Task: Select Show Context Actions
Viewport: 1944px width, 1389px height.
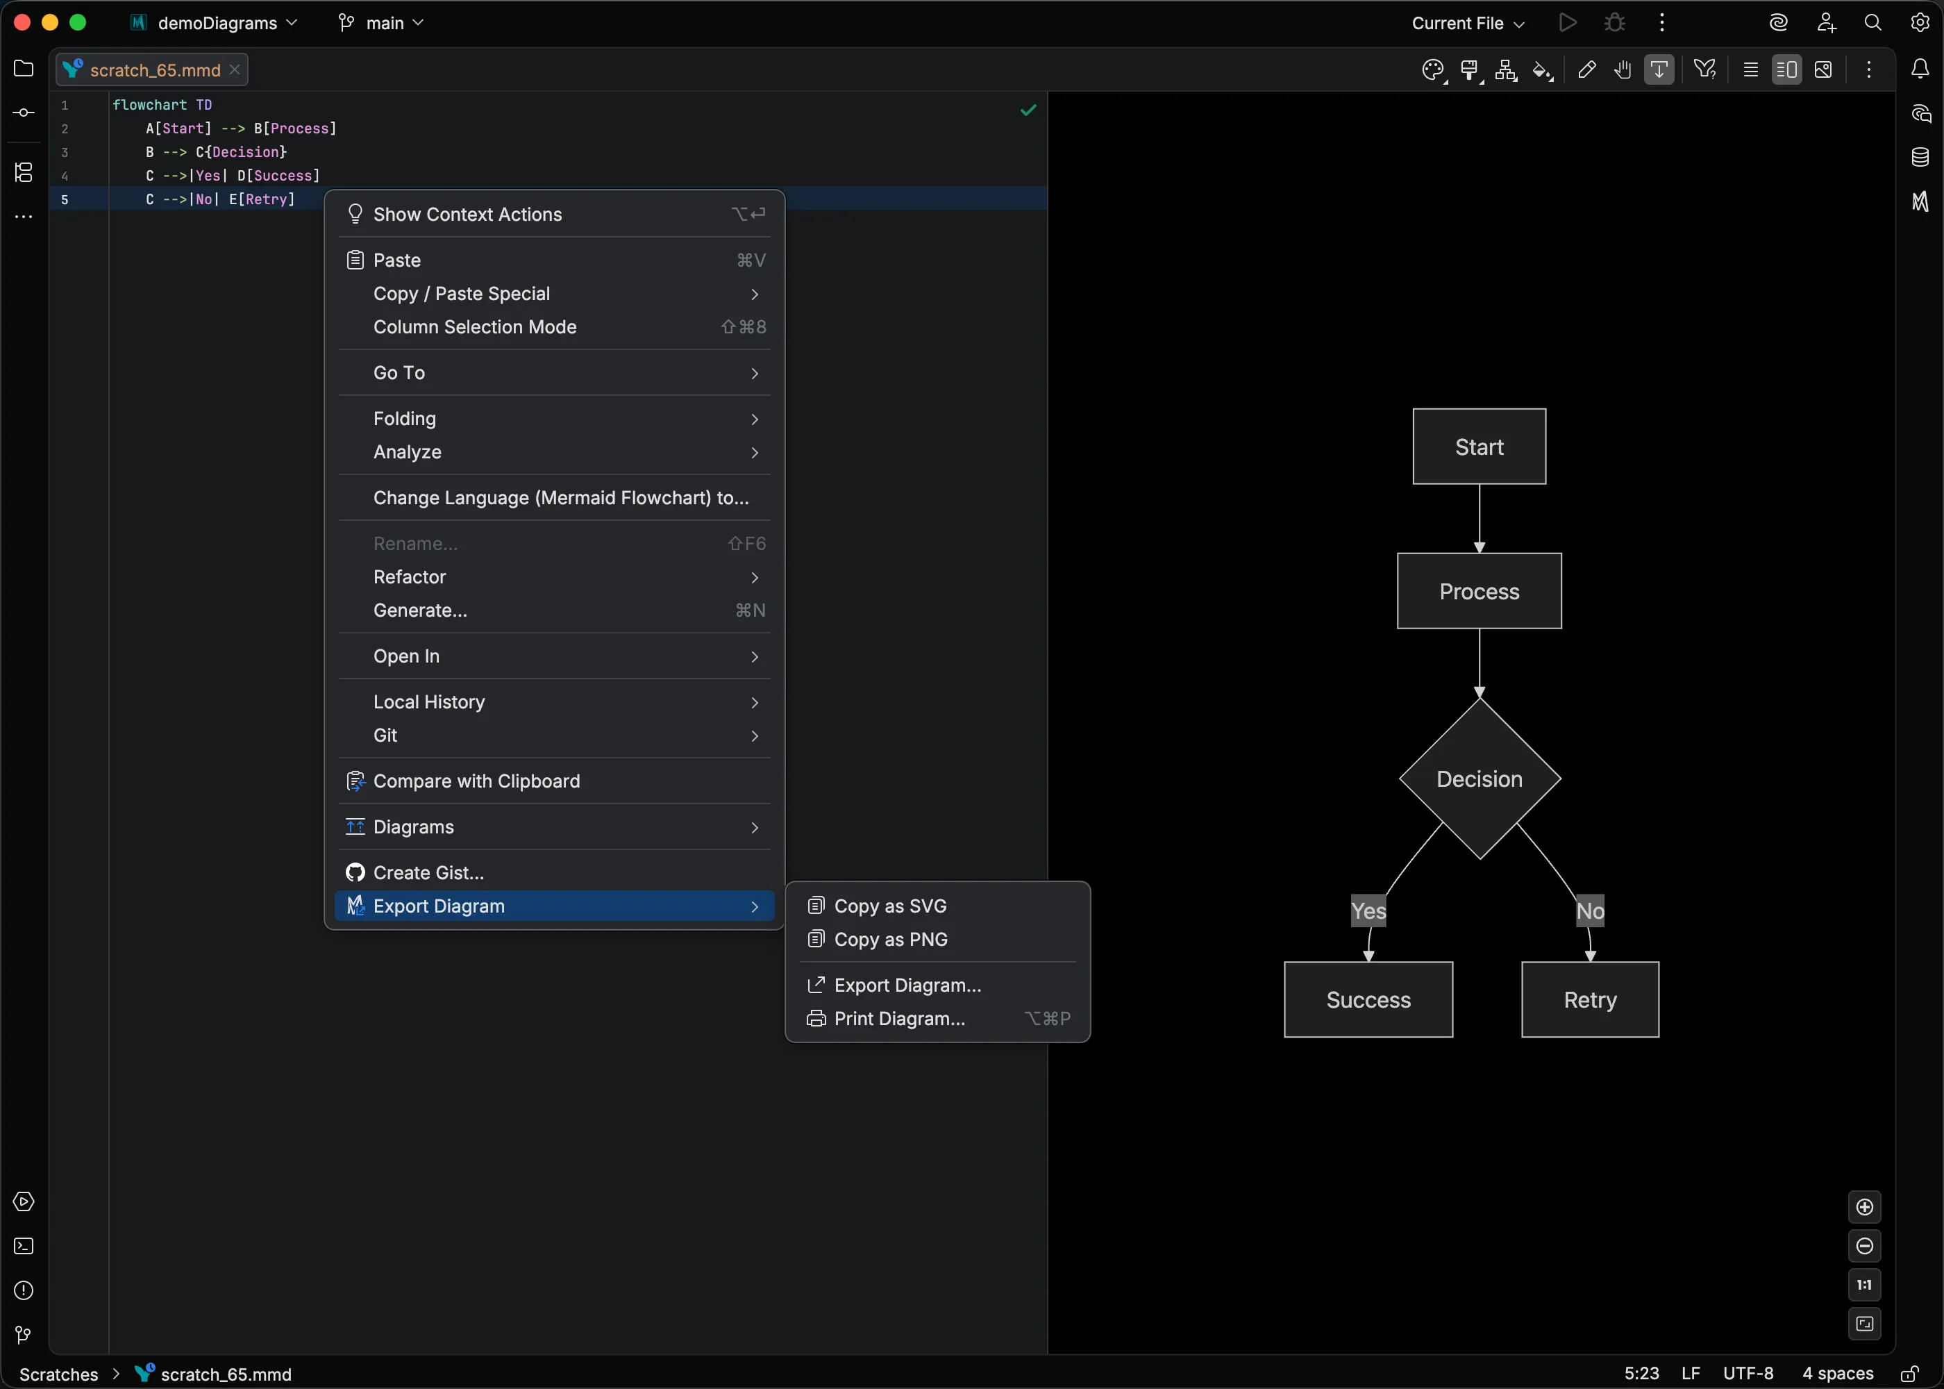Action: click(x=555, y=215)
